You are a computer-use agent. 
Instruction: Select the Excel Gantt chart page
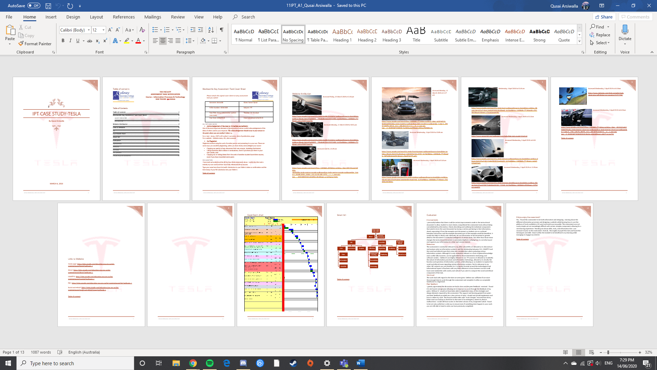click(281, 265)
